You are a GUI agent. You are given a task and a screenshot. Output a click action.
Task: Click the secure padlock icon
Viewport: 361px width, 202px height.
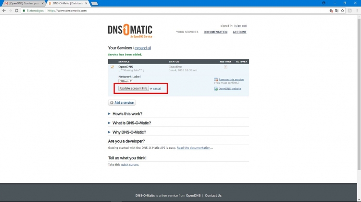[24, 11]
